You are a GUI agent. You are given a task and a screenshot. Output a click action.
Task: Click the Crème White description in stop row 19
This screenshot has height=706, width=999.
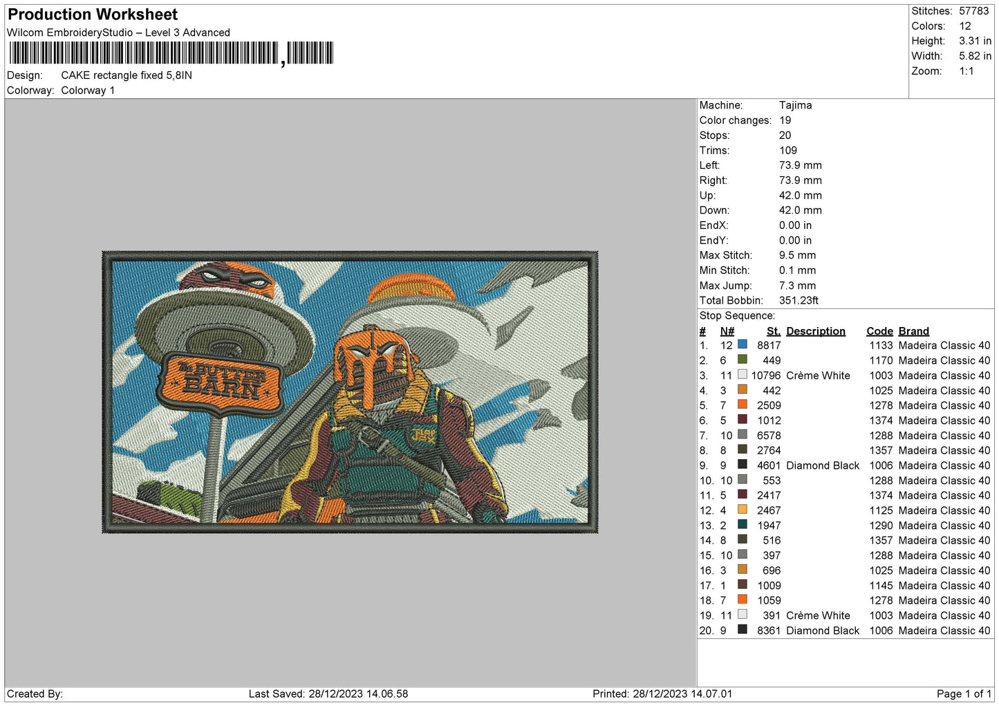tap(818, 616)
